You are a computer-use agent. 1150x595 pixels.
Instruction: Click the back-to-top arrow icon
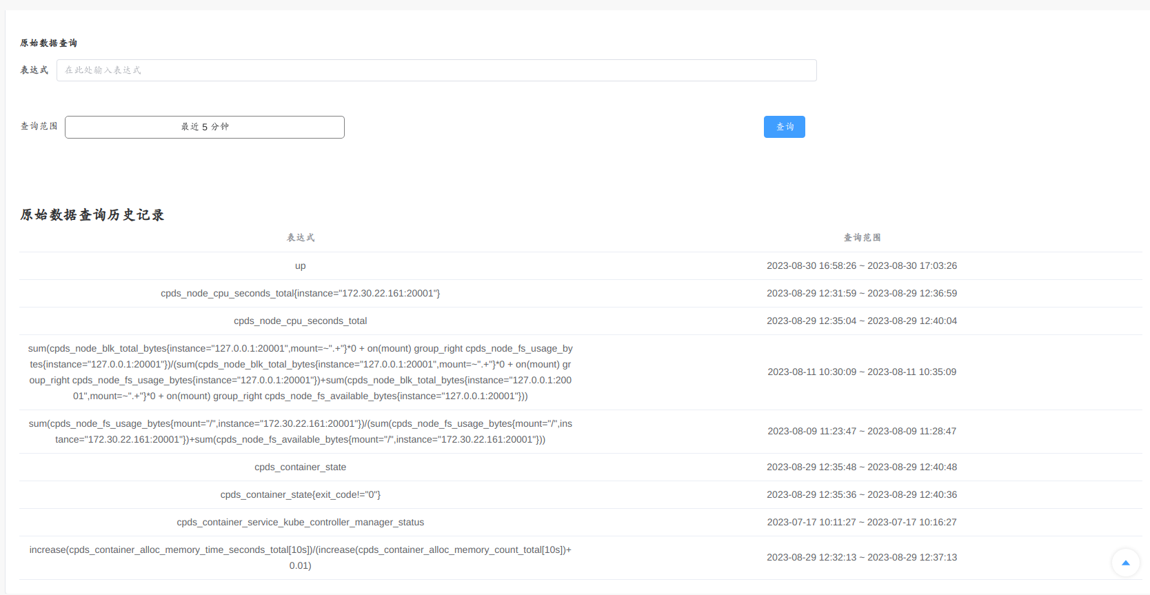click(x=1125, y=563)
